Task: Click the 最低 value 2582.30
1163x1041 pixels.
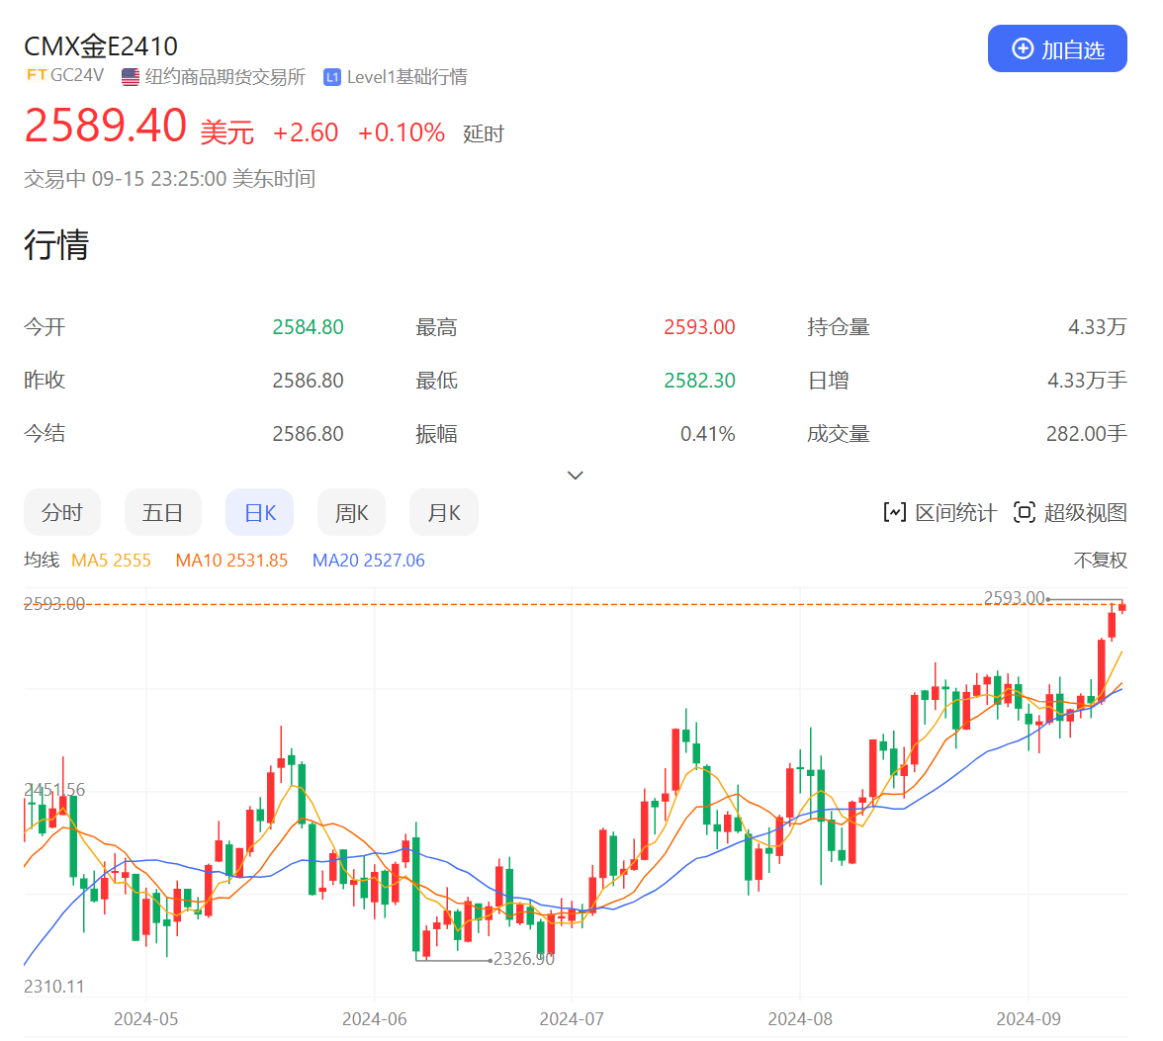Action: [x=699, y=381]
